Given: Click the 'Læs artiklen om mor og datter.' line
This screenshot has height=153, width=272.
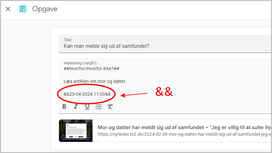Looking at the screenshot, I should 95,81.
